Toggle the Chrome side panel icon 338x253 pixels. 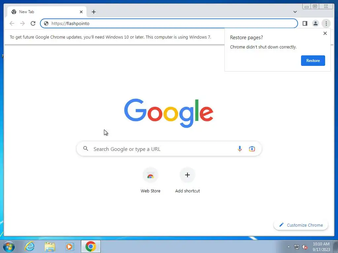click(x=305, y=23)
